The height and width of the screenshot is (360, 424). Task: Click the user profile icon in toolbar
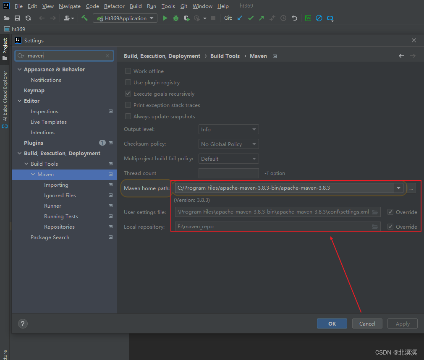[69, 18]
